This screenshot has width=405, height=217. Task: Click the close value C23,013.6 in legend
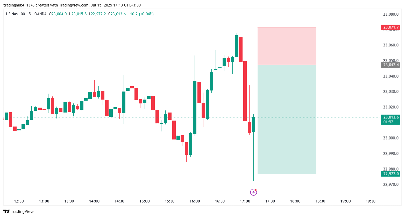[117, 14]
